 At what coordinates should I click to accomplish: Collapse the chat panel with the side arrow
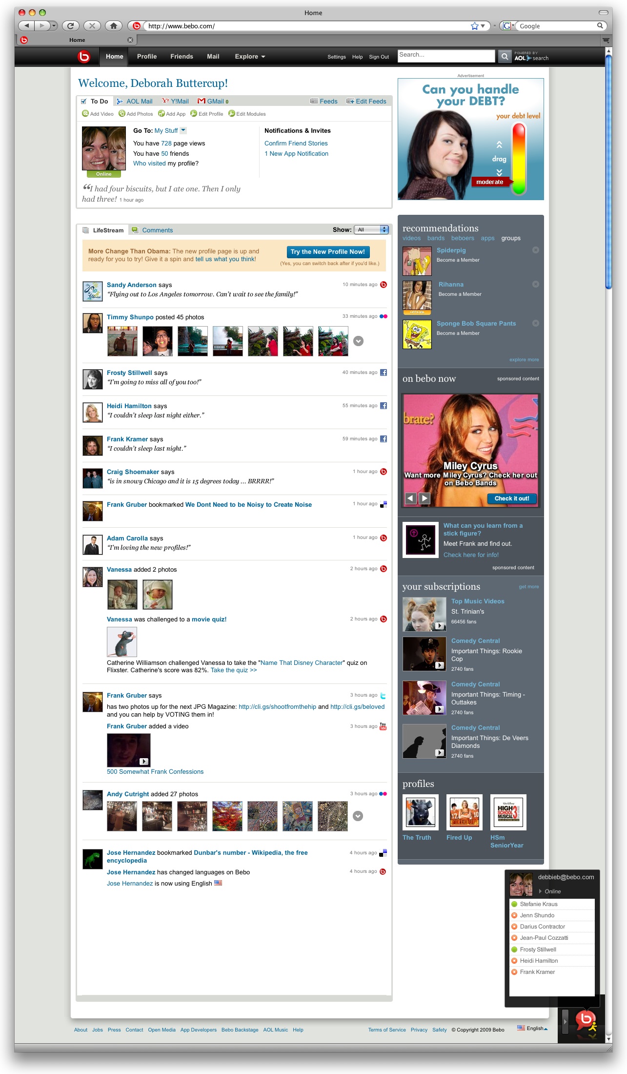point(566,1021)
